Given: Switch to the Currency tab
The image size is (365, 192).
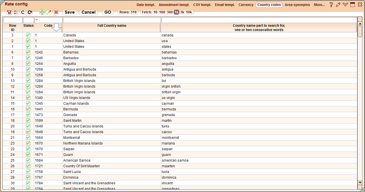Looking at the screenshot, I should click(x=246, y=5).
